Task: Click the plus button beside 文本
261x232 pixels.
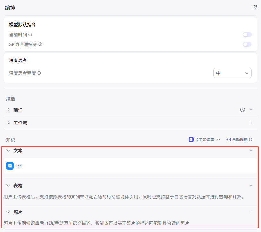Action: click(x=250, y=151)
